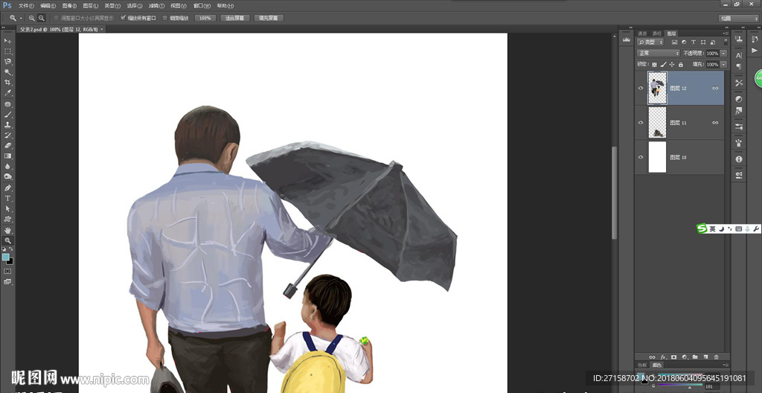Enable the 细微缩放 checkbox
The image size is (762, 393).
pyautogui.click(x=165, y=18)
